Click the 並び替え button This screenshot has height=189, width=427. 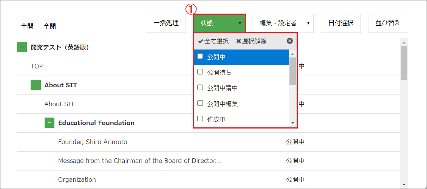388,23
